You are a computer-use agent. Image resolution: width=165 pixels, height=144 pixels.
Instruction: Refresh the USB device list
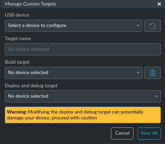153,26
